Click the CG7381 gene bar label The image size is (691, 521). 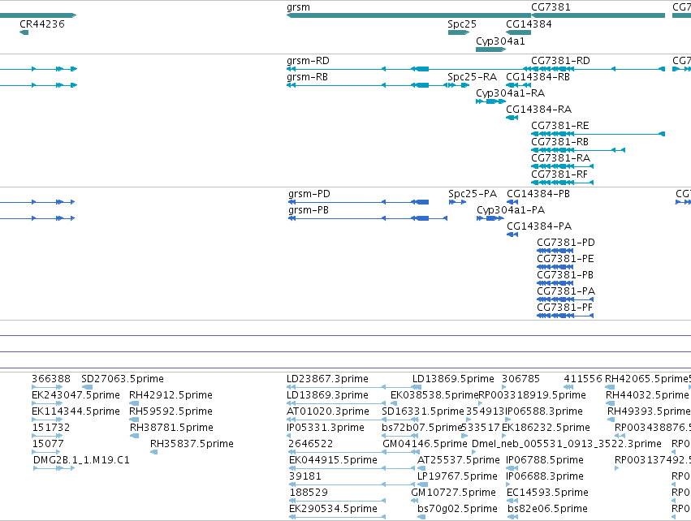click(x=551, y=7)
